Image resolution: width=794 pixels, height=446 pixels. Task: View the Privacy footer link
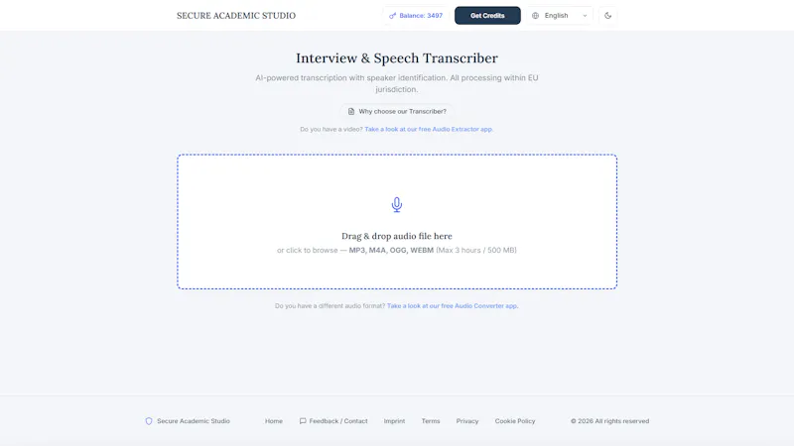point(467,421)
